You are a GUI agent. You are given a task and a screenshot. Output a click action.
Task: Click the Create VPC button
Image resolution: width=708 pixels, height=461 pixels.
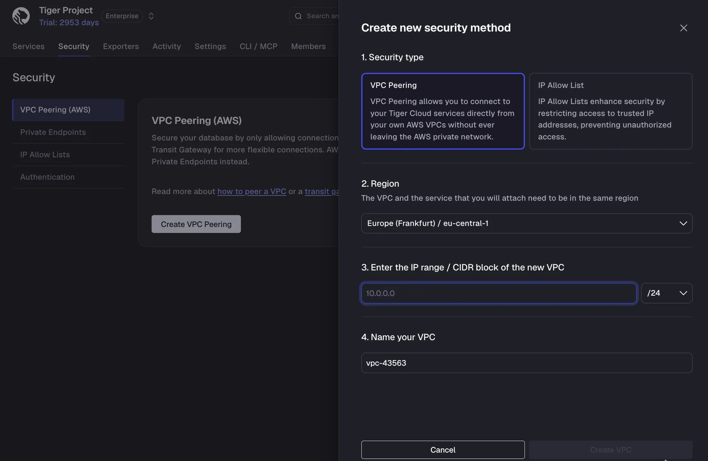click(x=610, y=450)
